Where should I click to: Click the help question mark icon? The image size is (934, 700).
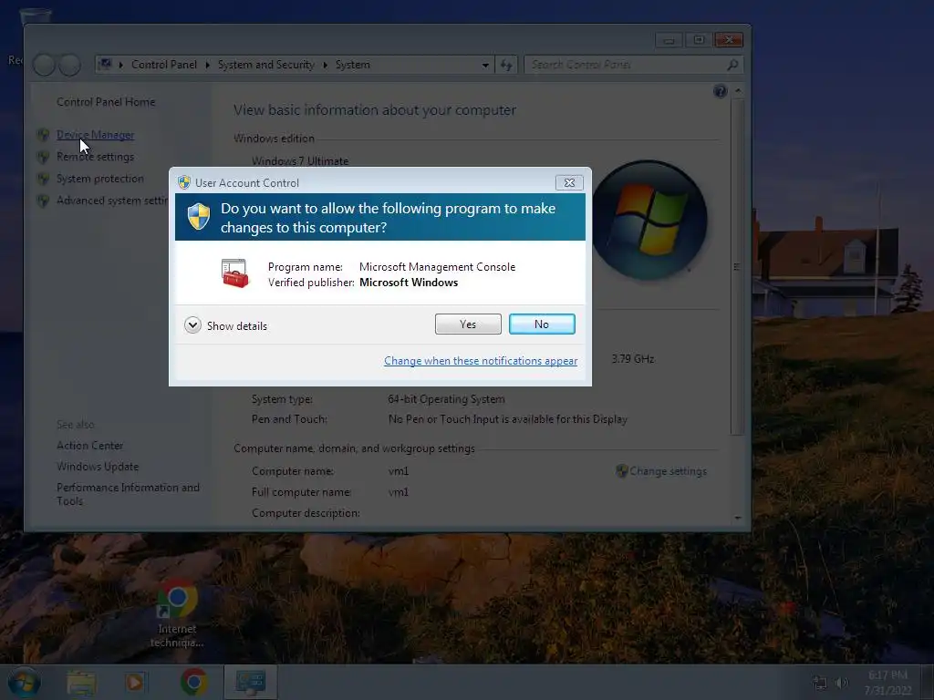(720, 91)
